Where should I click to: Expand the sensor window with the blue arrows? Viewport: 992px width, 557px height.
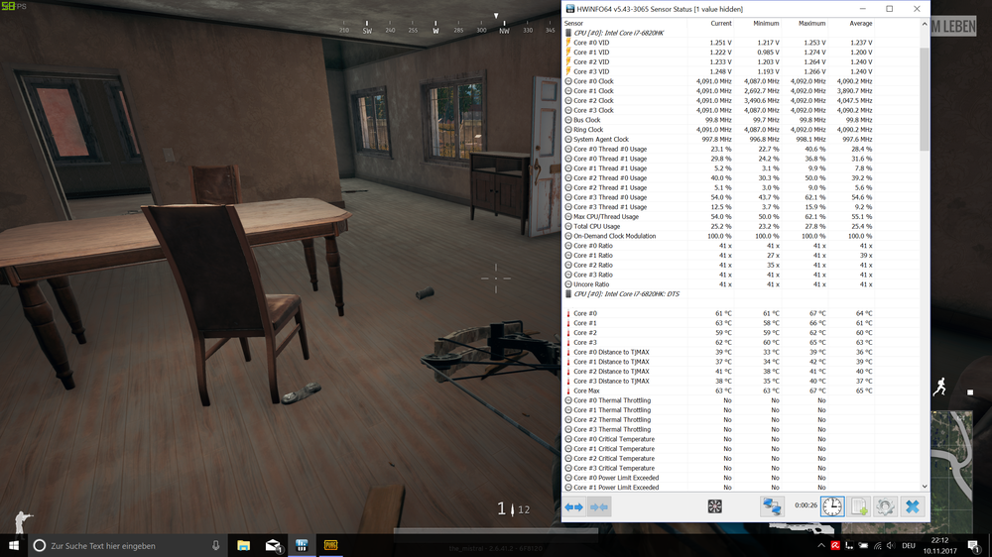(574, 506)
